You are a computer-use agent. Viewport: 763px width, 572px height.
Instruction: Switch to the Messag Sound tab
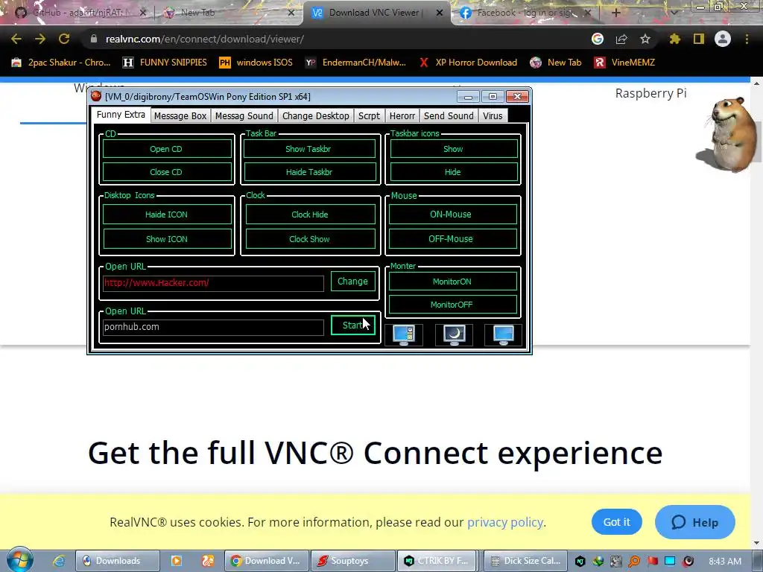(x=244, y=115)
